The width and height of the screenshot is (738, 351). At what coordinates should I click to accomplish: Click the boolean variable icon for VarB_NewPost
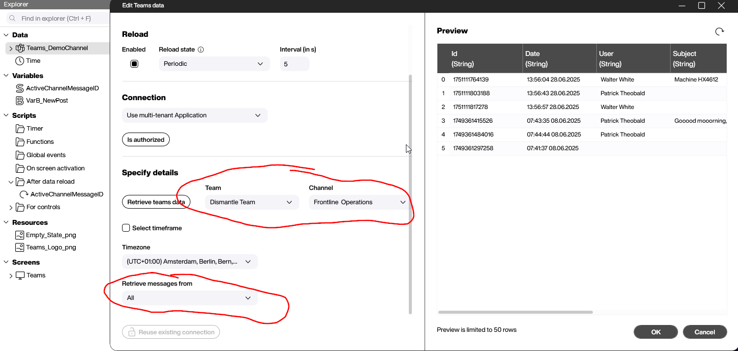coord(20,101)
